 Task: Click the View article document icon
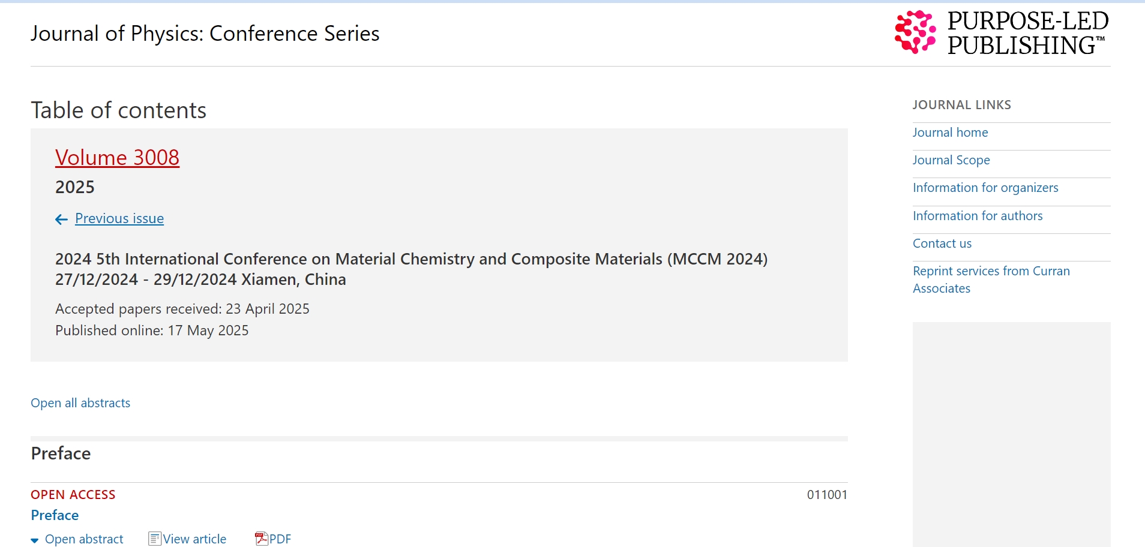pyautogui.click(x=155, y=539)
